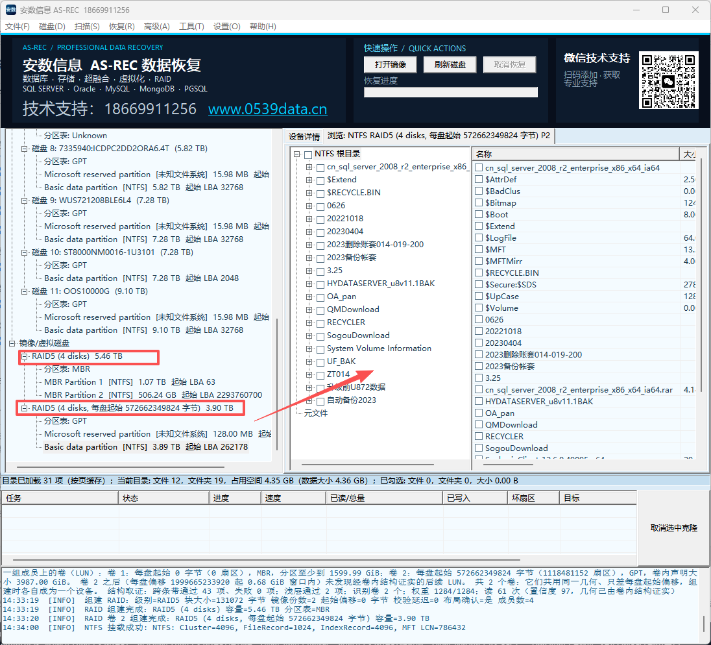Switch to the 设备详情 tab
Image resolution: width=711 pixels, height=645 pixels.
click(304, 136)
